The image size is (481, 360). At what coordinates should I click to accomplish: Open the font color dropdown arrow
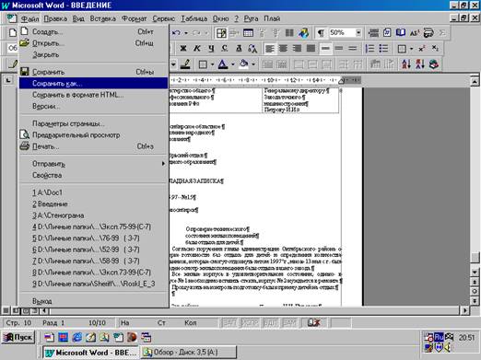[233, 64]
